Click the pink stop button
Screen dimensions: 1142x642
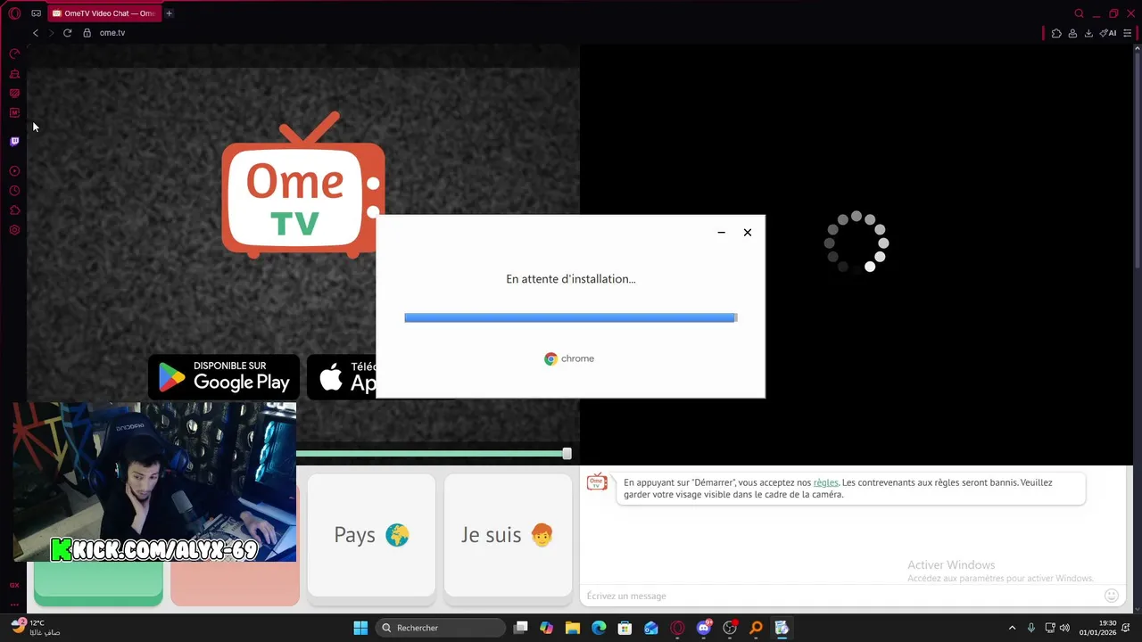coord(235,584)
